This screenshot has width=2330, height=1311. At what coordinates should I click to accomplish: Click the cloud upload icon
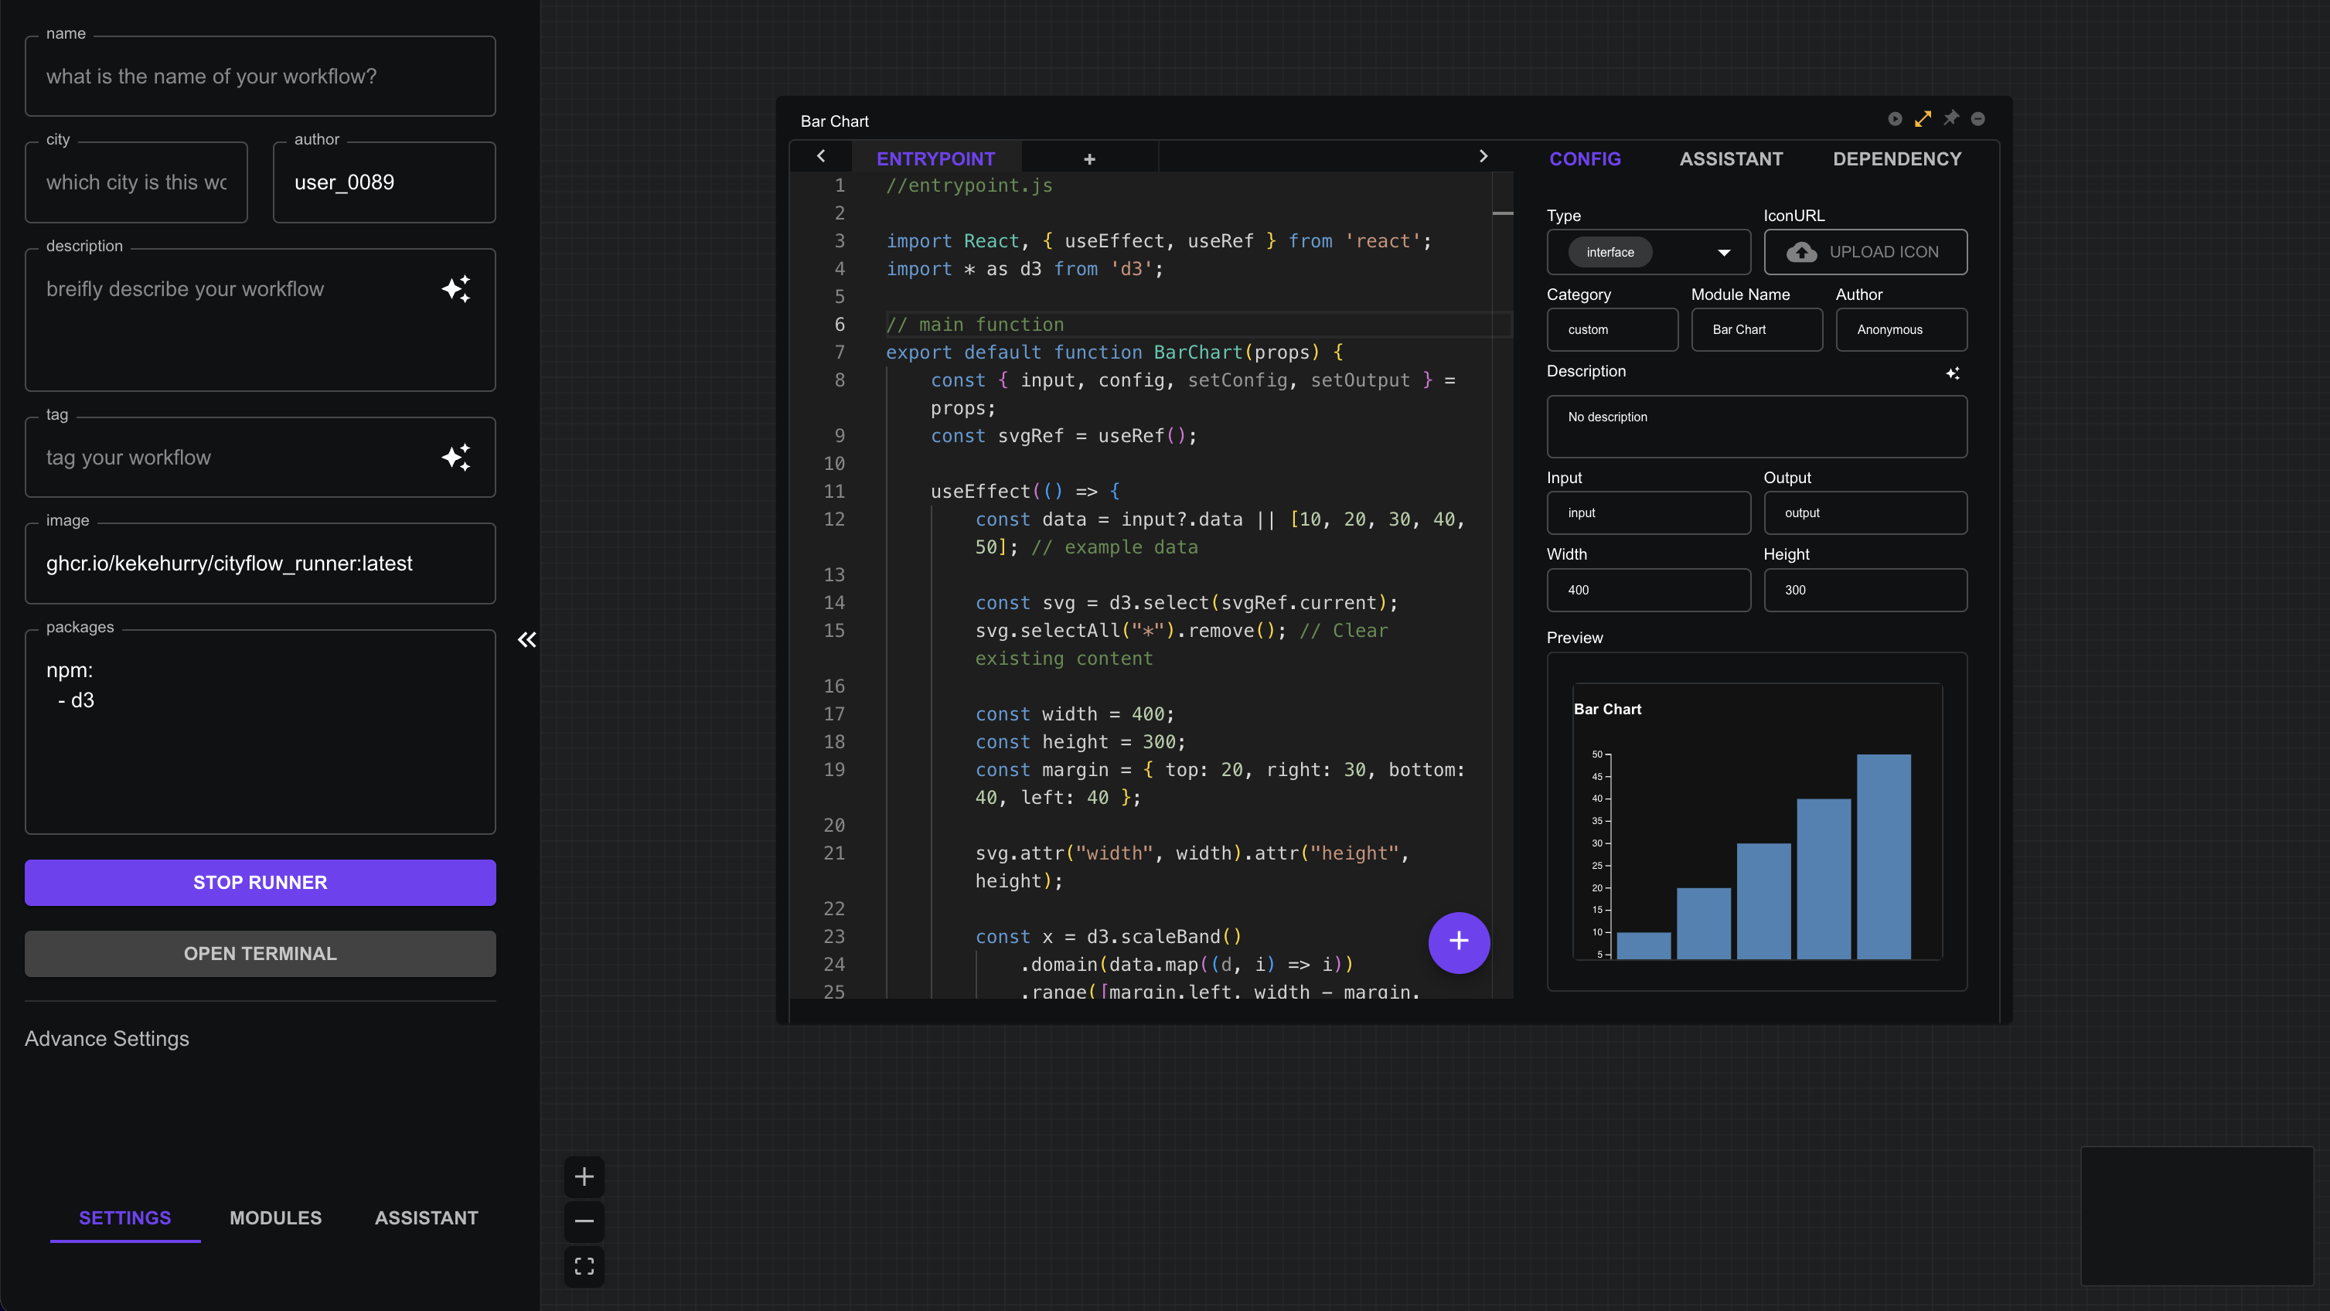(x=1801, y=252)
